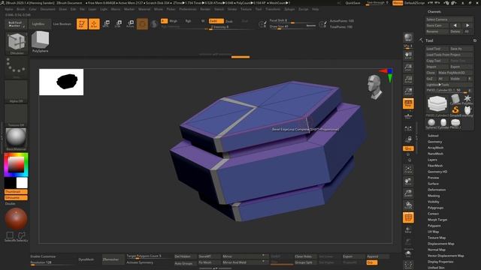Open the Render menu
Screen dimensions: 481x270
(205, 9)
